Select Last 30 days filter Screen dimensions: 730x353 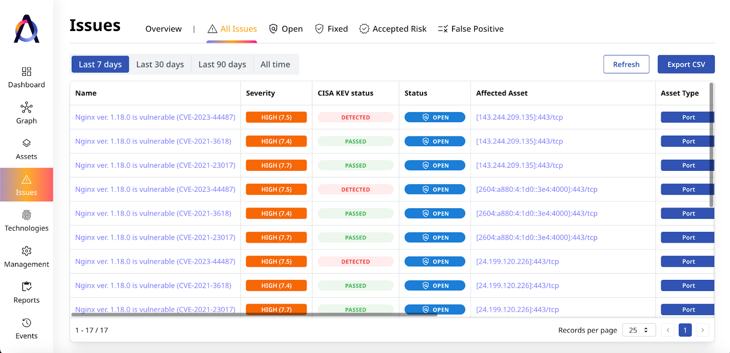[160, 64]
